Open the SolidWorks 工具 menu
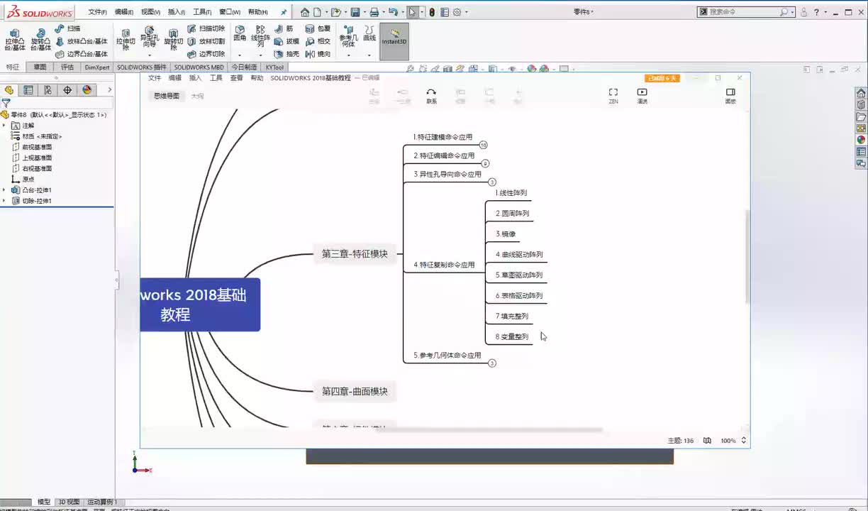Viewport: 868px width, 511px height. click(202, 12)
